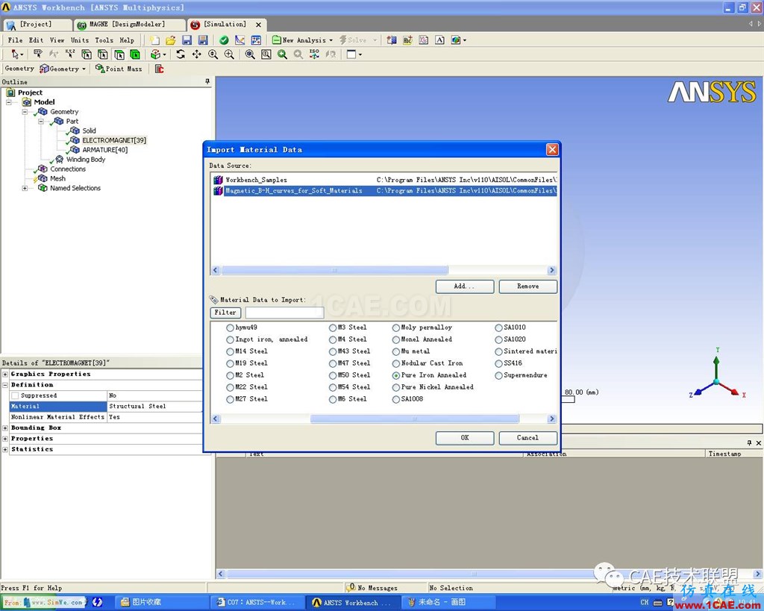Click the material list horizontal scrollbar thumb
Screen dimensions: 764x611
point(415,419)
